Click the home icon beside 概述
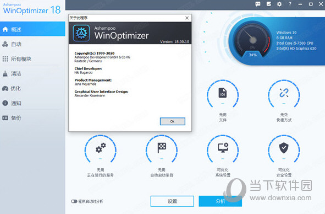The width and height of the screenshot is (325, 214). (5, 29)
